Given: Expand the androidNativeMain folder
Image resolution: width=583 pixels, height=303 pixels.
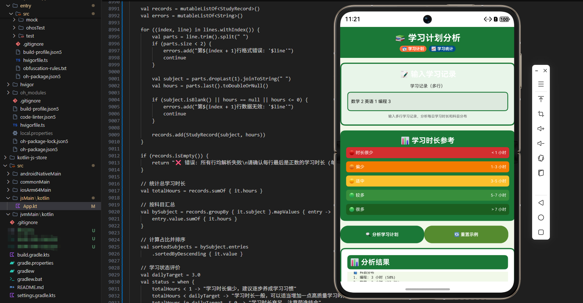Looking at the screenshot, I should pos(8,174).
